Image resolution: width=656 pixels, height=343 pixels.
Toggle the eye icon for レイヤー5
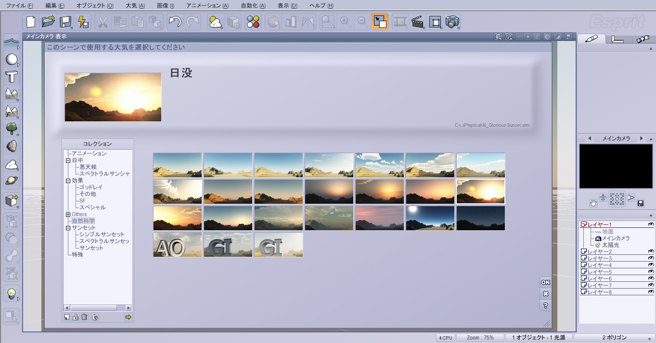click(651, 272)
